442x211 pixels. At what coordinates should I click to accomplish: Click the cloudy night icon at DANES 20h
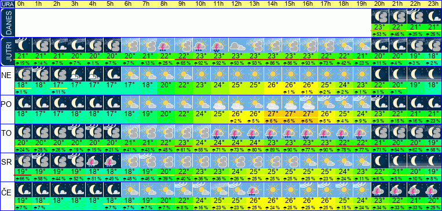pyautogui.click(x=380, y=16)
